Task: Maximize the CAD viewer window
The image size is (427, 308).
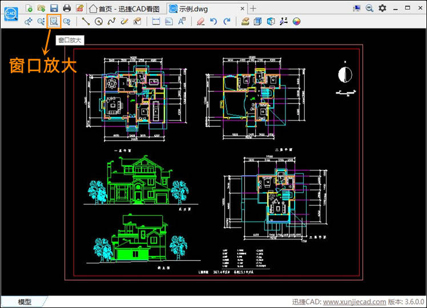Action: 408,8
